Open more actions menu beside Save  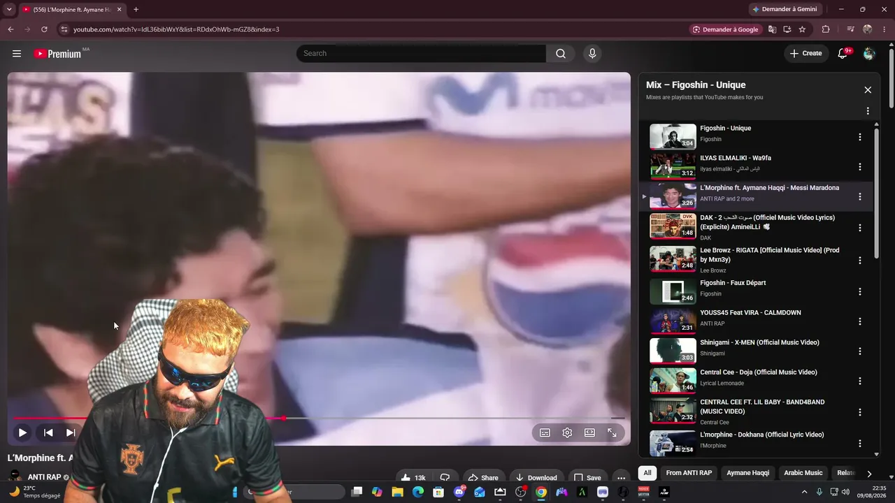coord(621,478)
